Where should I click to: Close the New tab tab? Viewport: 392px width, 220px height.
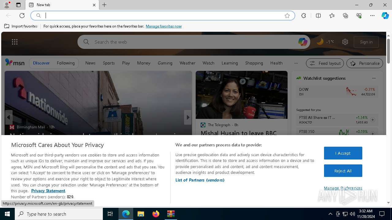click(94, 5)
